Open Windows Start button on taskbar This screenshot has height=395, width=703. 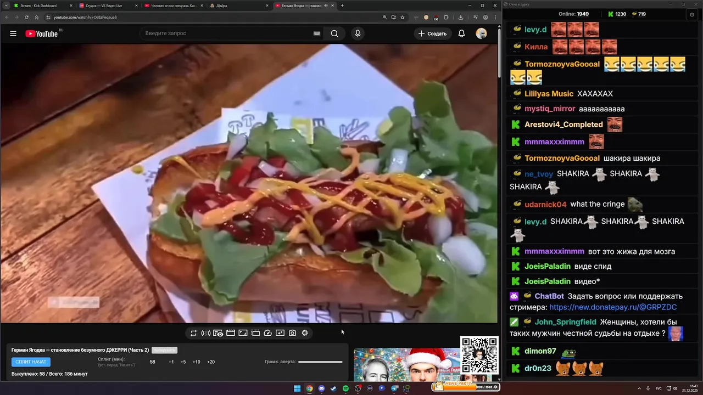tap(297, 388)
